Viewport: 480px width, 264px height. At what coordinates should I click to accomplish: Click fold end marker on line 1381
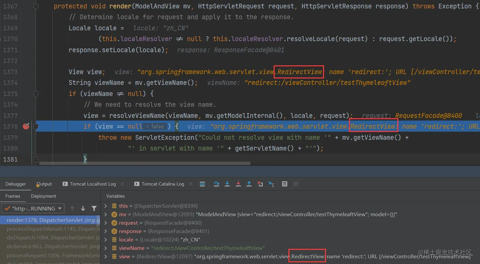36,159
